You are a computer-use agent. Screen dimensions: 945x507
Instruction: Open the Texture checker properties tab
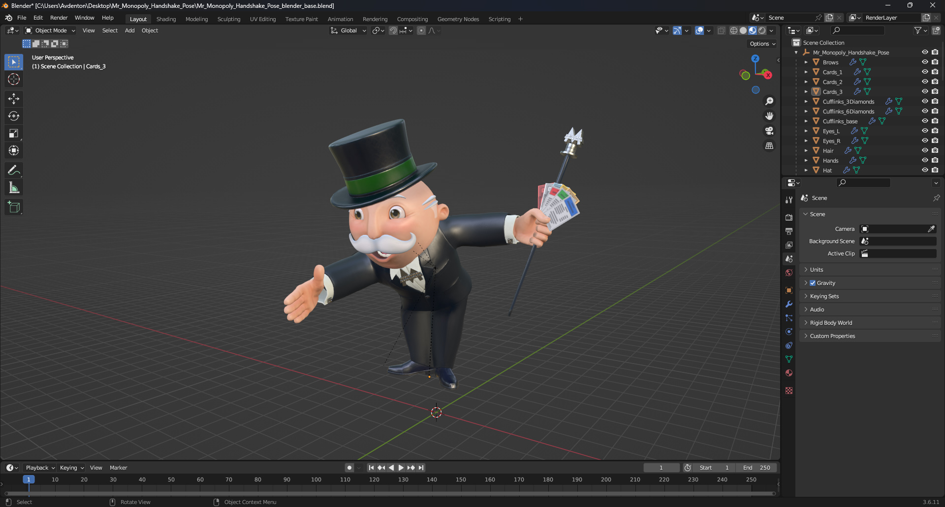[789, 391]
